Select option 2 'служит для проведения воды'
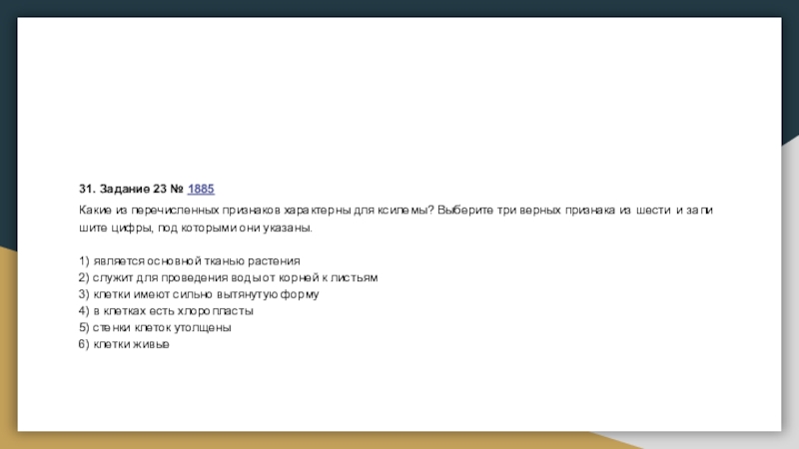Image resolution: width=799 pixels, height=449 pixels. tap(229, 278)
